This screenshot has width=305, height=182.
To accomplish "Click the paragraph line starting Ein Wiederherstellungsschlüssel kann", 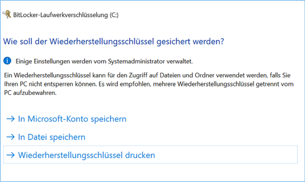I will 147,75.
